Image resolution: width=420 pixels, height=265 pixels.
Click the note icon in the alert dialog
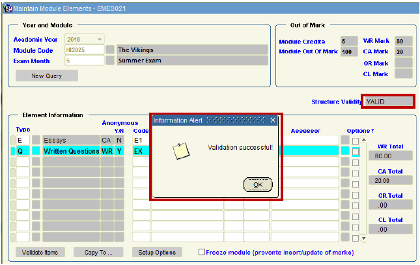click(180, 151)
